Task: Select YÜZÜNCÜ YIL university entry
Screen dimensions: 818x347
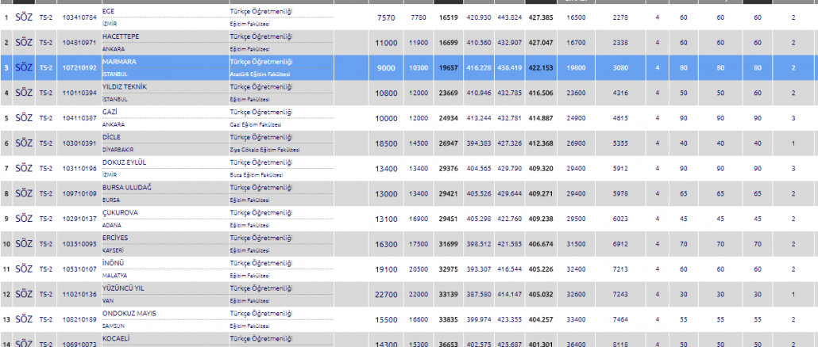Action: click(x=124, y=288)
